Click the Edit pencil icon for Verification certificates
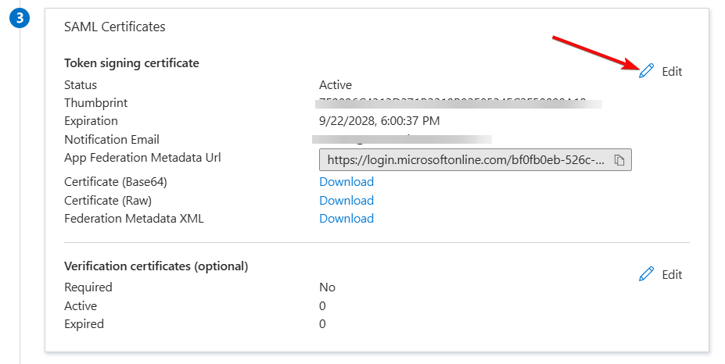 (646, 274)
